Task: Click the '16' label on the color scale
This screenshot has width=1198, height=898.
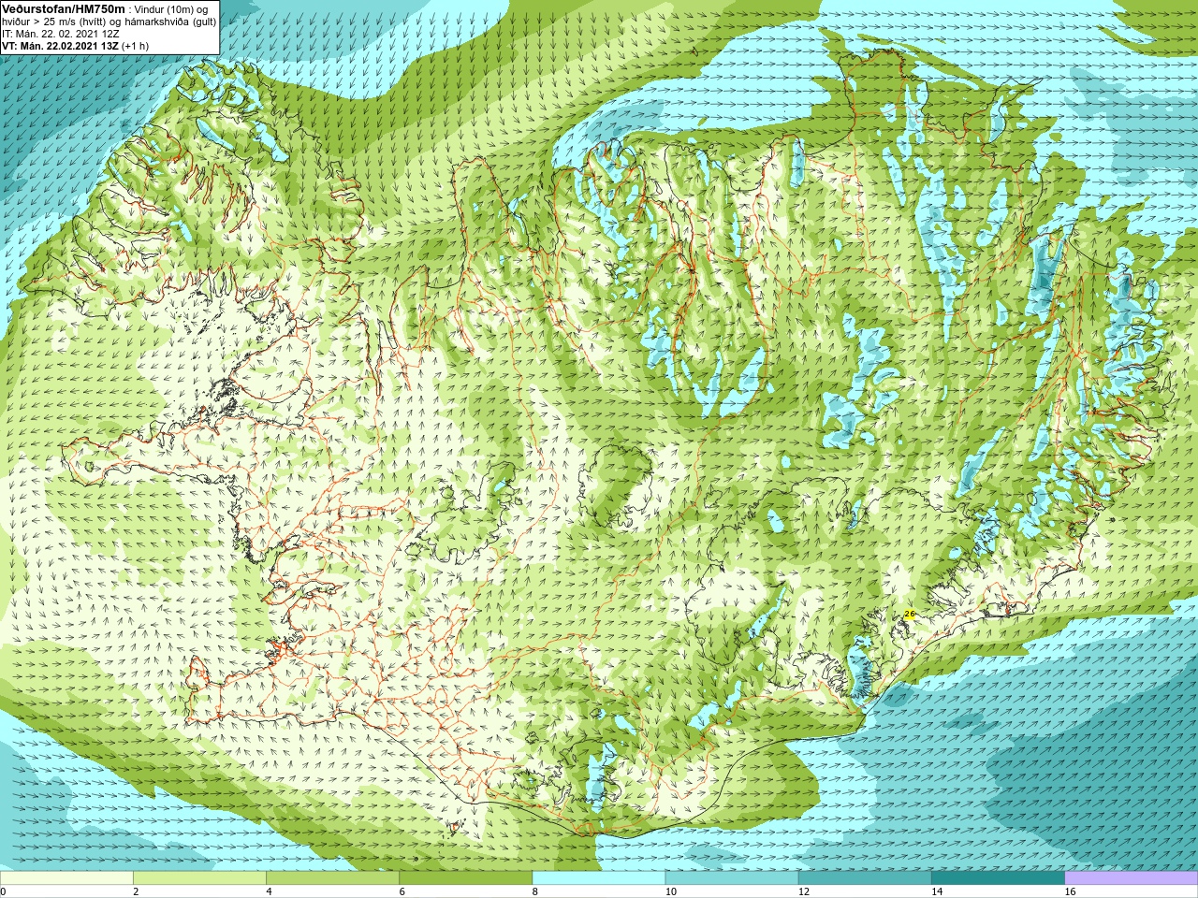Action: pyautogui.click(x=1070, y=891)
